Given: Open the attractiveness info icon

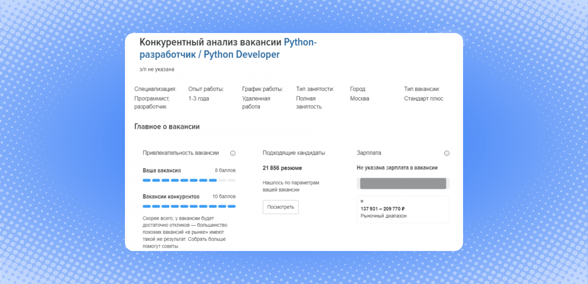Looking at the screenshot, I should click(x=233, y=153).
